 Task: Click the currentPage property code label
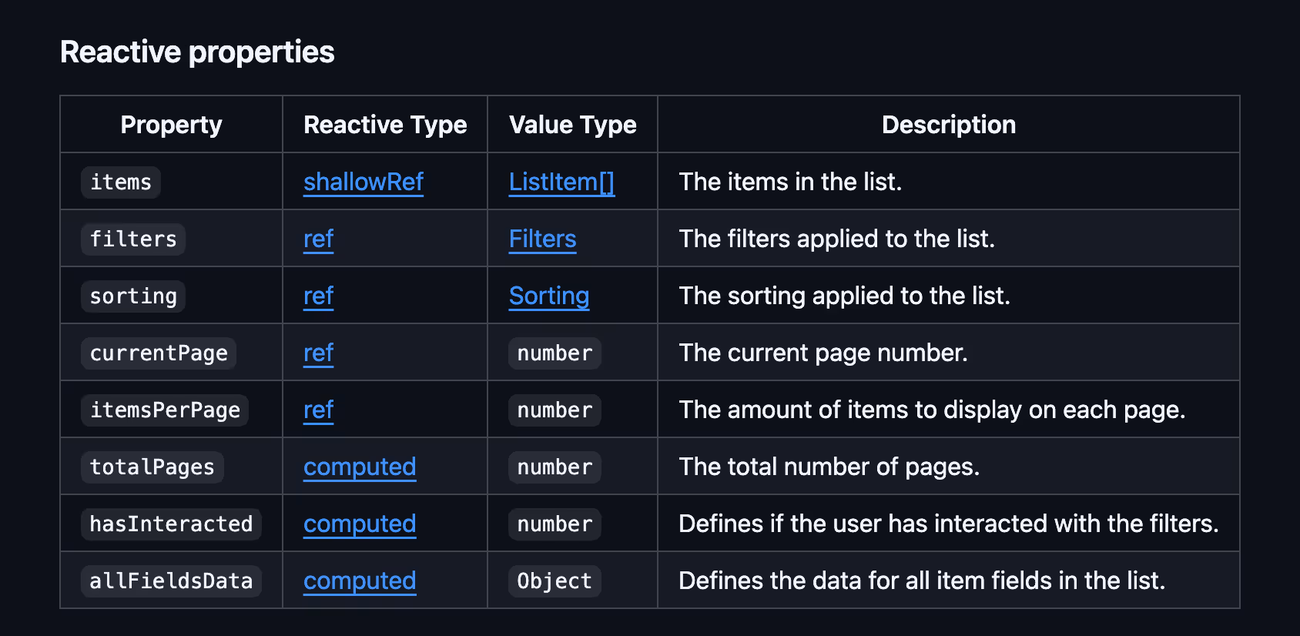pyautogui.click(x=159, y=353)
